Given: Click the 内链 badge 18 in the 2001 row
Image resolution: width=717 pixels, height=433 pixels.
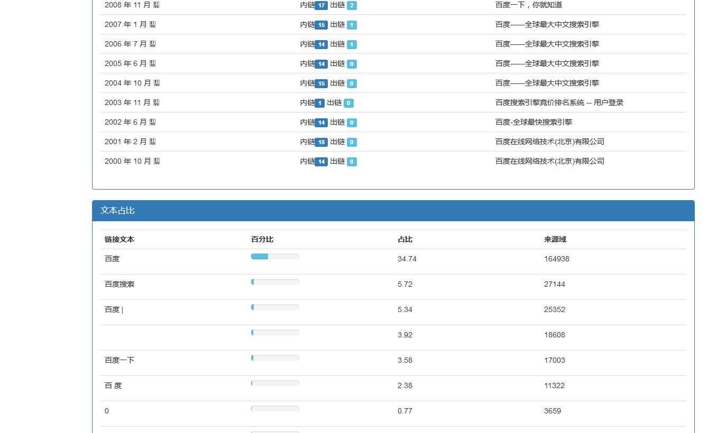Looking at the screenshot, I should (x=321, y=142).
